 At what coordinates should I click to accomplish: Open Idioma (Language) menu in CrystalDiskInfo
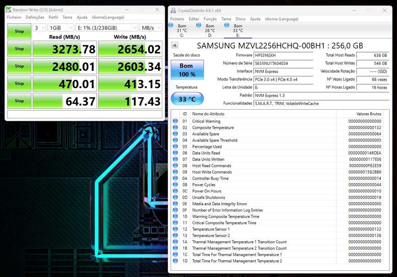281,19
